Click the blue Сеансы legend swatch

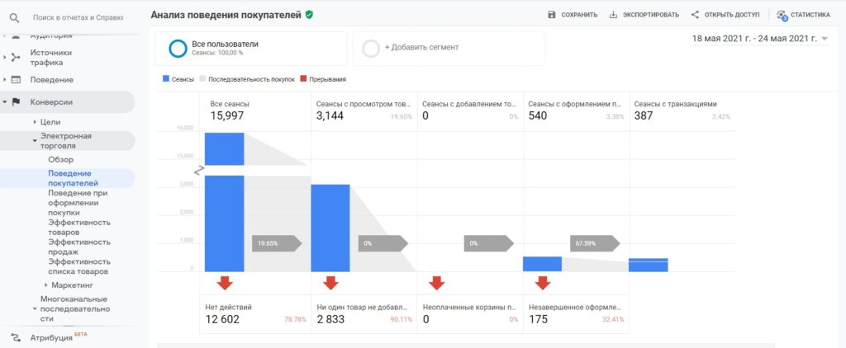(165, 79)
